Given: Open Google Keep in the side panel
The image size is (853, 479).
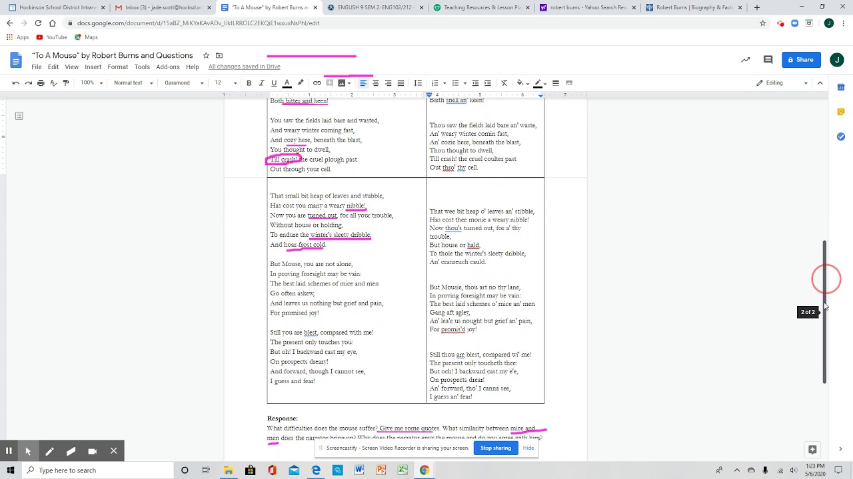Looking at the screenshot, I should (x=841, y=112).
